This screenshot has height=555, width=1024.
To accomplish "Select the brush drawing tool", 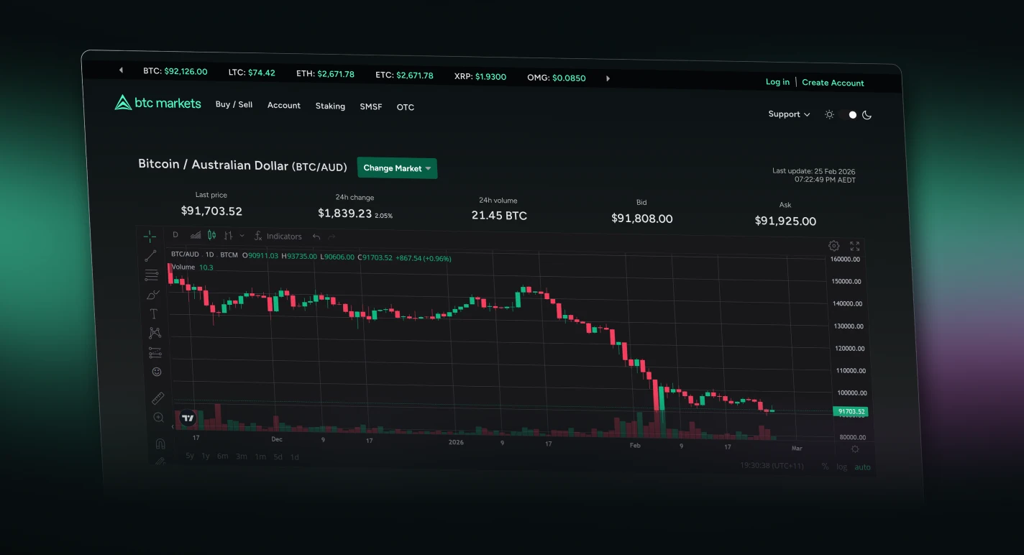I will click(152, 294).
